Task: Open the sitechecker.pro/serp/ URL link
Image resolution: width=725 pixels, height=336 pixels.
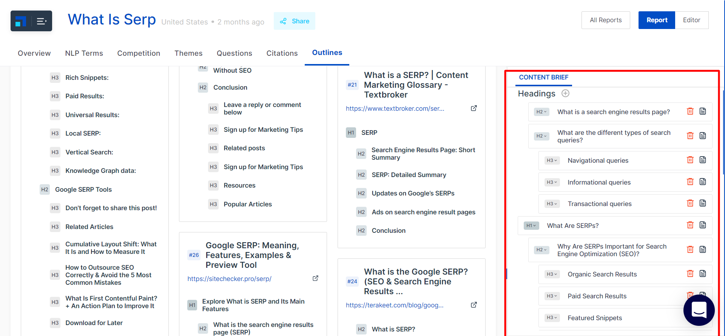Action: [229, 279]
